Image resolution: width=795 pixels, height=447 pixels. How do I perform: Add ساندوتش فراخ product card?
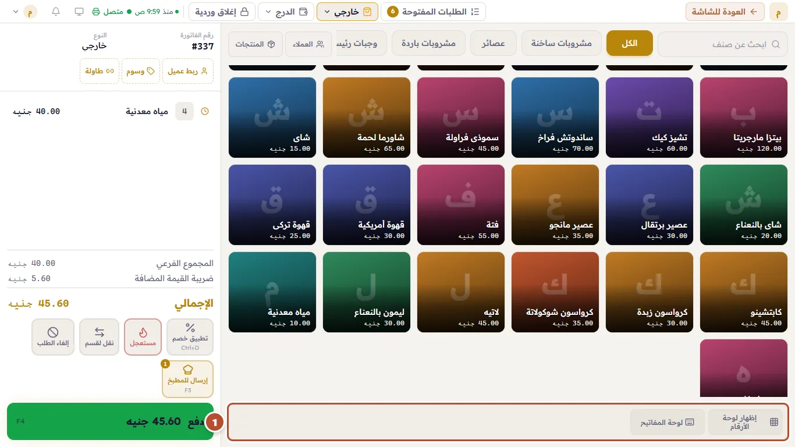[555, 118]
